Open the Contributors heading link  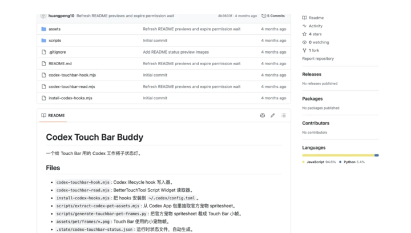[315, 123]
